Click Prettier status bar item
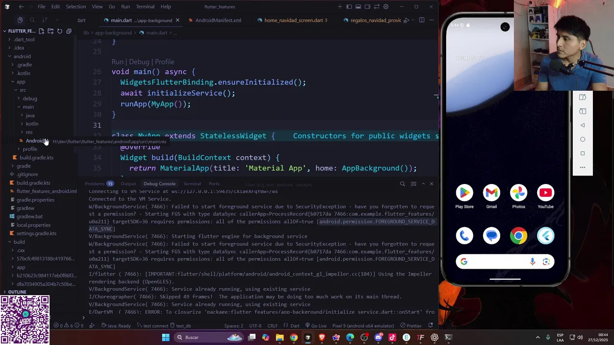The width and height of the screenshot is (614, 345). (x=411, y=326)
